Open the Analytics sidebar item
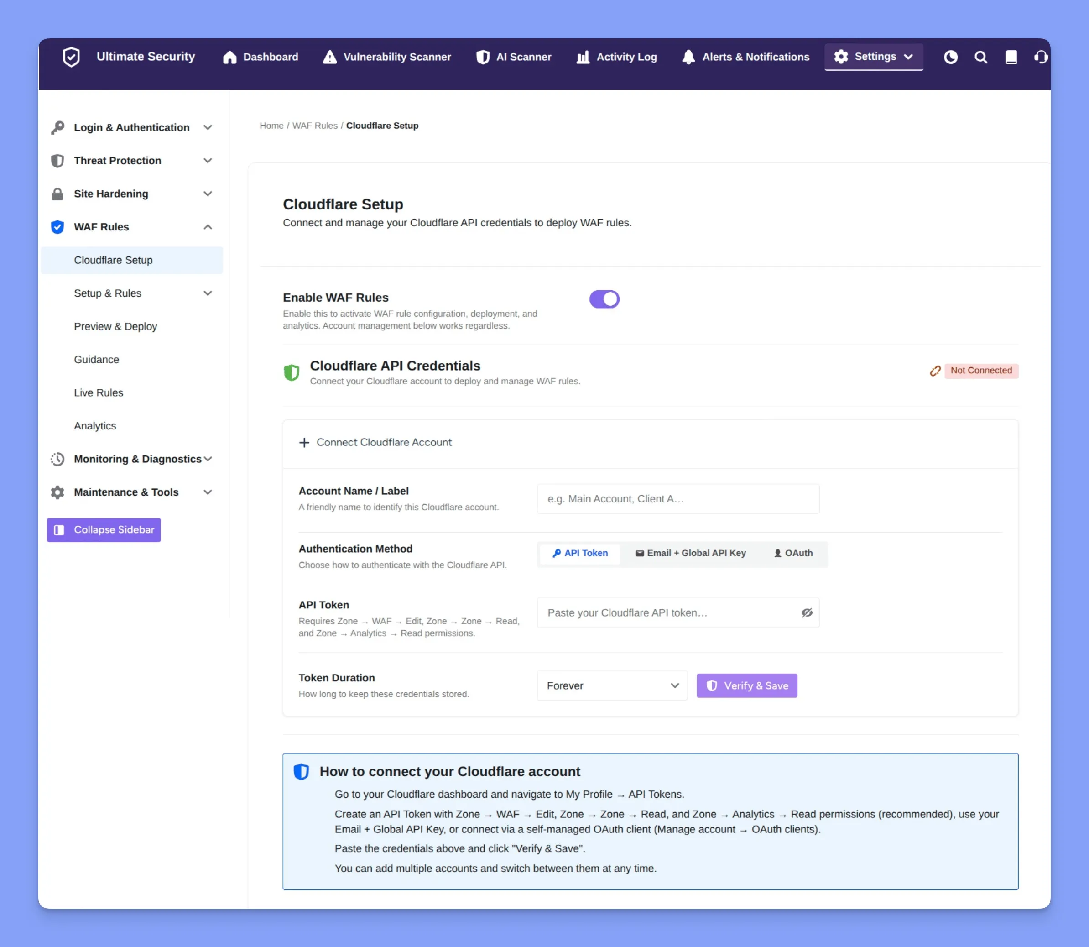This screenshot has width=1089, height=947. [x=132, y=426]
